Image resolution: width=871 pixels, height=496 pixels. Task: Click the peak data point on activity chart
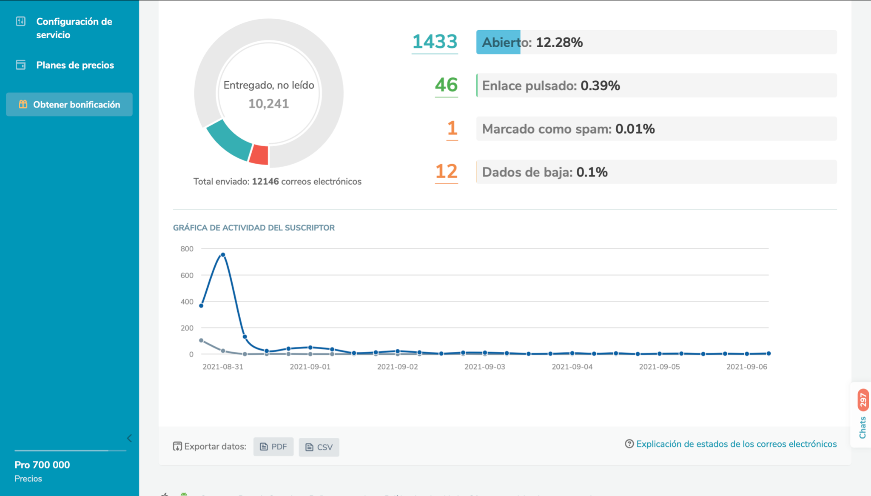[x=223, y=255]
